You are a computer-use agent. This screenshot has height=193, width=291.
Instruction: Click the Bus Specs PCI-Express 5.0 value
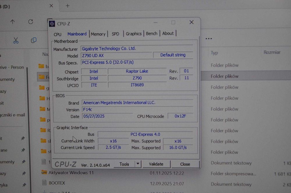[x=137, y=62]
